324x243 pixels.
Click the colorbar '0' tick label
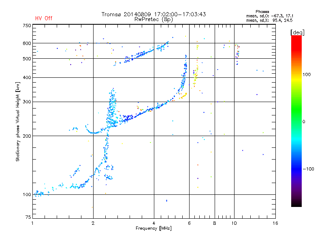coord(304,122)
